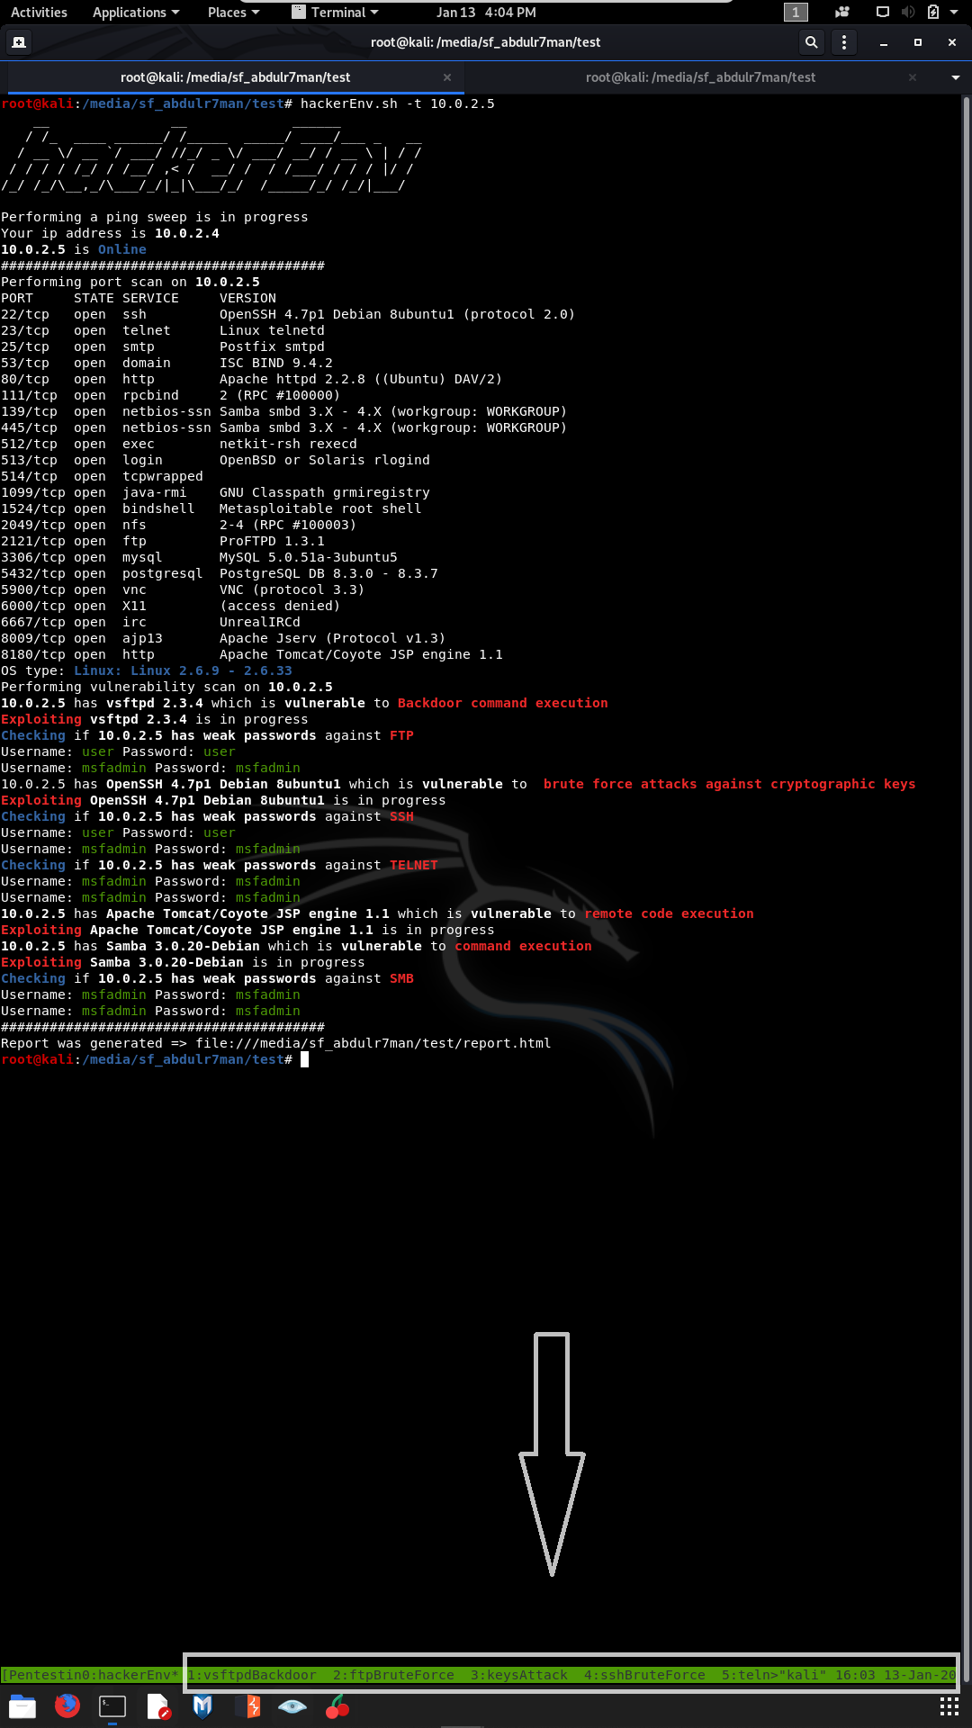Click the 6667/tcp UnrealIRCd row
The image size is (972, 1728).
click(x=150, y=622)
